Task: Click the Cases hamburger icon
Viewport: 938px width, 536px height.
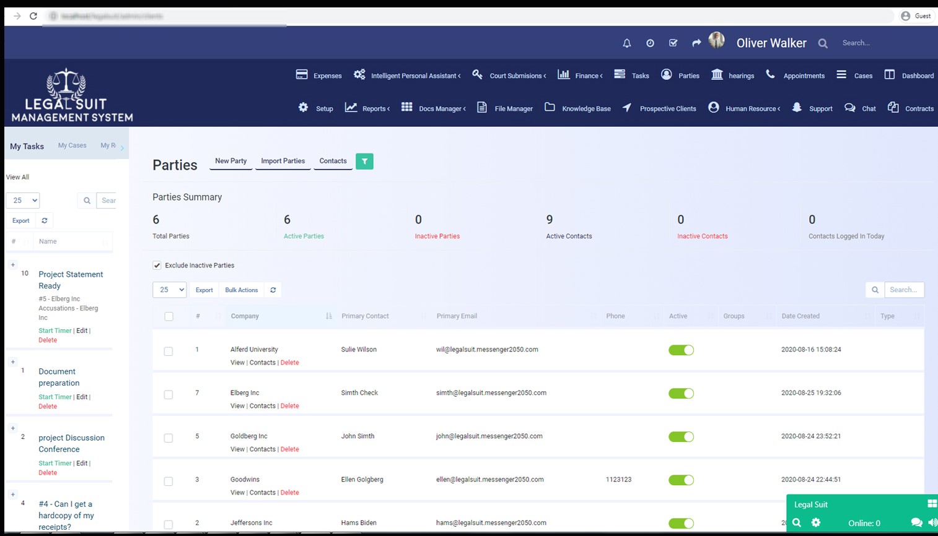Action: point(841,74)
